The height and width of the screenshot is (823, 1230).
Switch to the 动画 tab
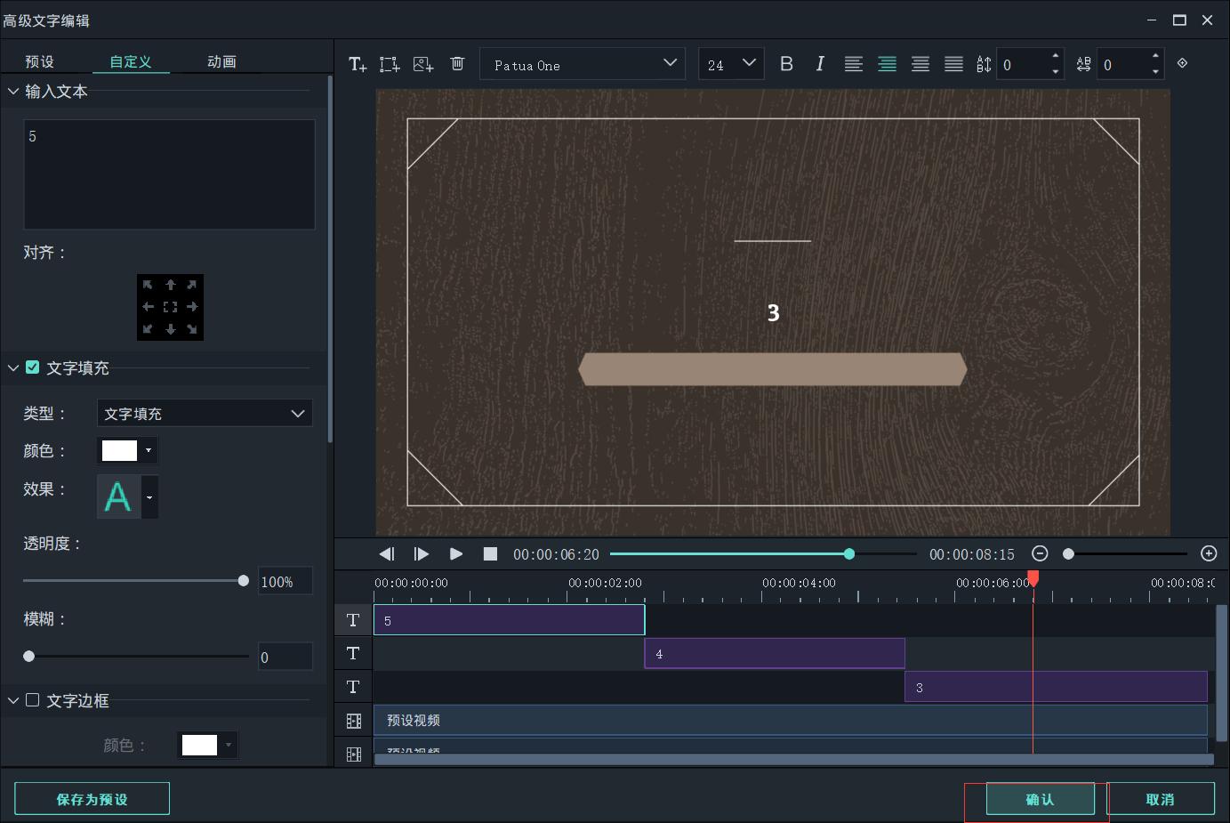point(221,61)
